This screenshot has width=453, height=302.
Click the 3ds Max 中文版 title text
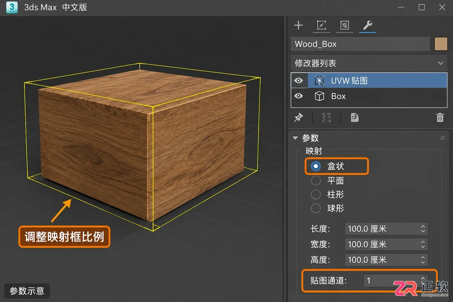click(x=56, y=7)
